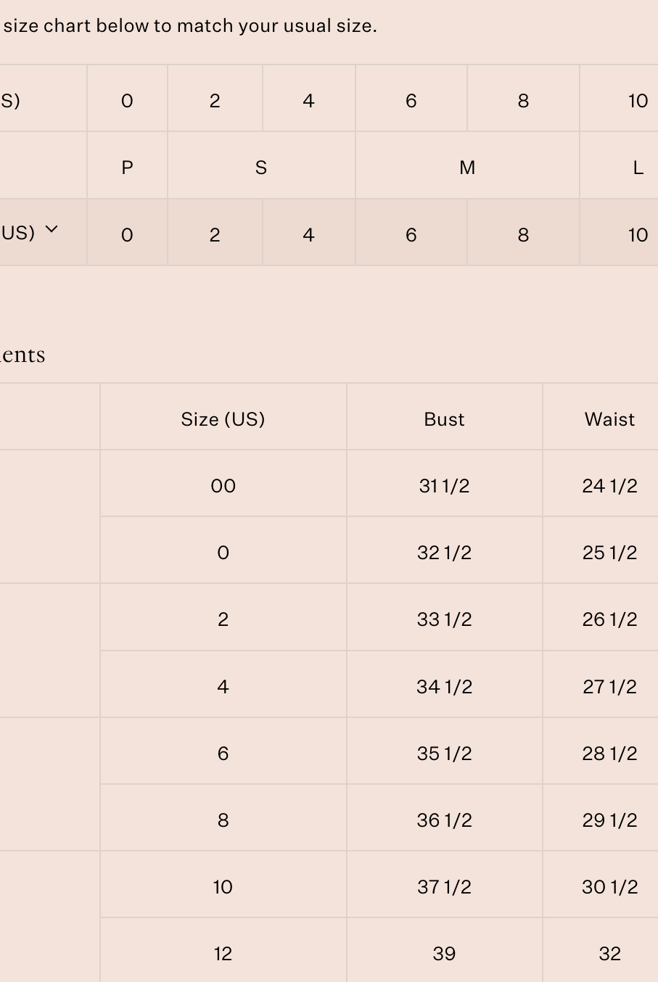Viewport: 658px width, 982px height.
Task: Click size 12 in the measurements table
Action: coord(223,954)
